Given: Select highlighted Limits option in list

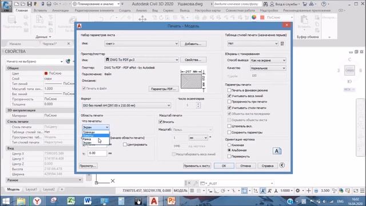Looking at the screenshot, I should click(x=96, y=136).
